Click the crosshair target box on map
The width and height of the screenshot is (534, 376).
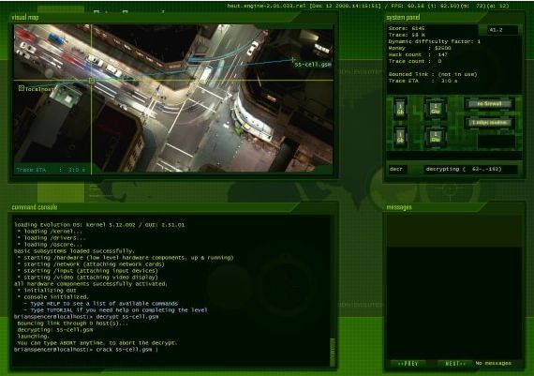tap(91, 81)
